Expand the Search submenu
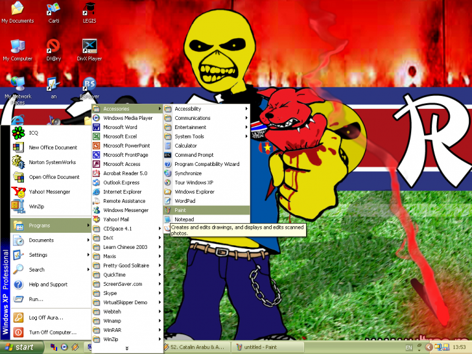Viewport: 472px width, 354px height. point(51,270)
